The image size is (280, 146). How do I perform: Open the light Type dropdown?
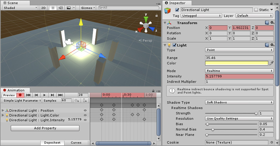point(239,50)
